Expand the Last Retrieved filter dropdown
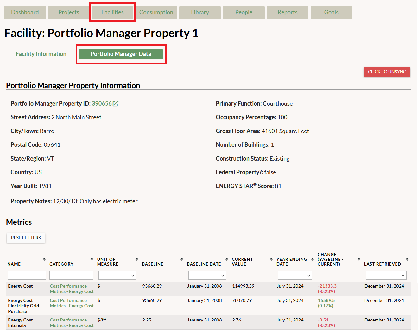 (x=386, y=275)
